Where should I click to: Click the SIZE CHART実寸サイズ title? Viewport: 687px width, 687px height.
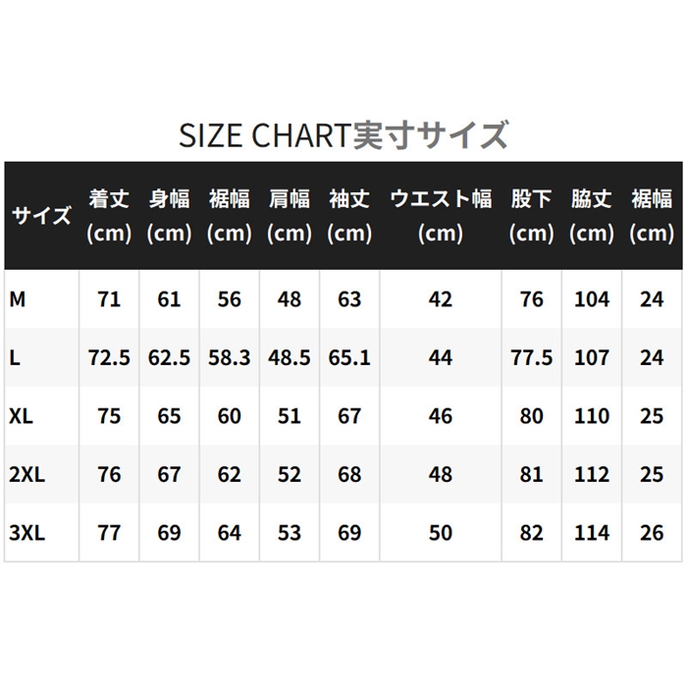(x=343, y=134)
